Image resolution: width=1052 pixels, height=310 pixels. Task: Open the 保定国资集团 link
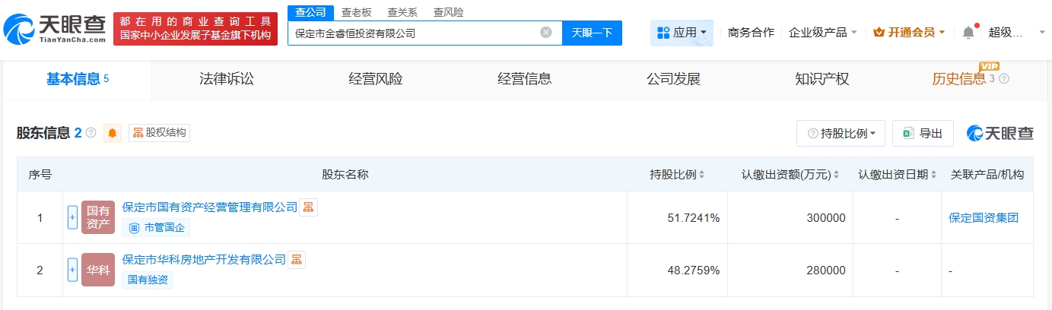[984, 218]
